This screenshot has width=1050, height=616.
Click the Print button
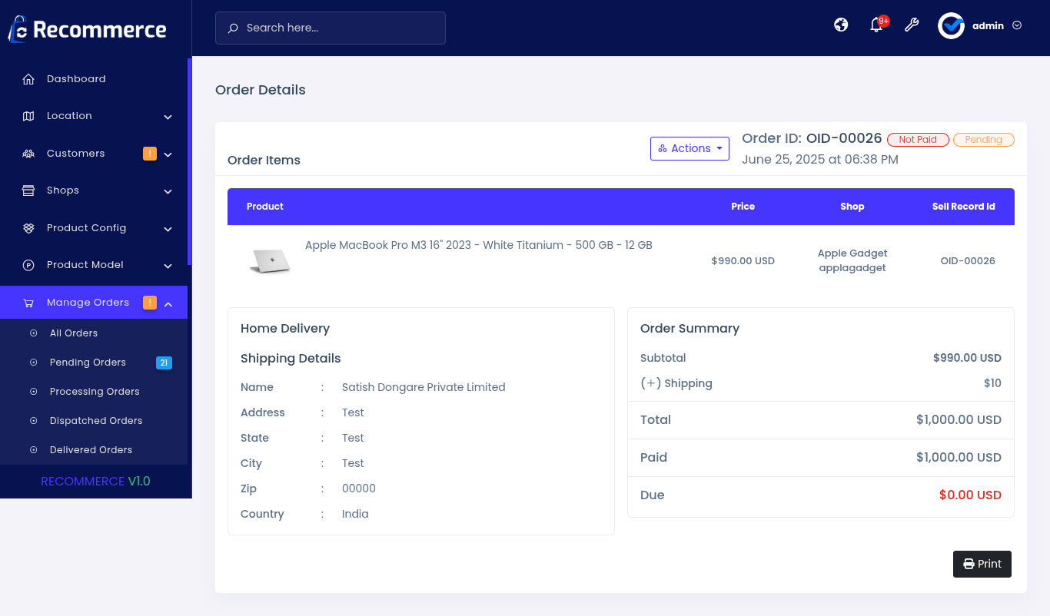click(982, 564)
